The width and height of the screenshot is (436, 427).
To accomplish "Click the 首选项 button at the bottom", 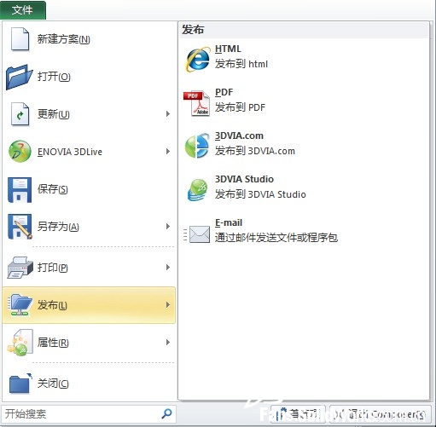I will coord(298,414).
